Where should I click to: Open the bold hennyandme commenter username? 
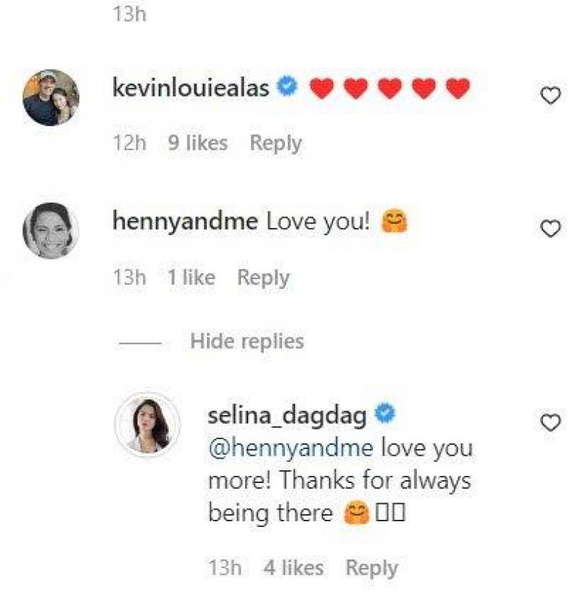point(185,222)
